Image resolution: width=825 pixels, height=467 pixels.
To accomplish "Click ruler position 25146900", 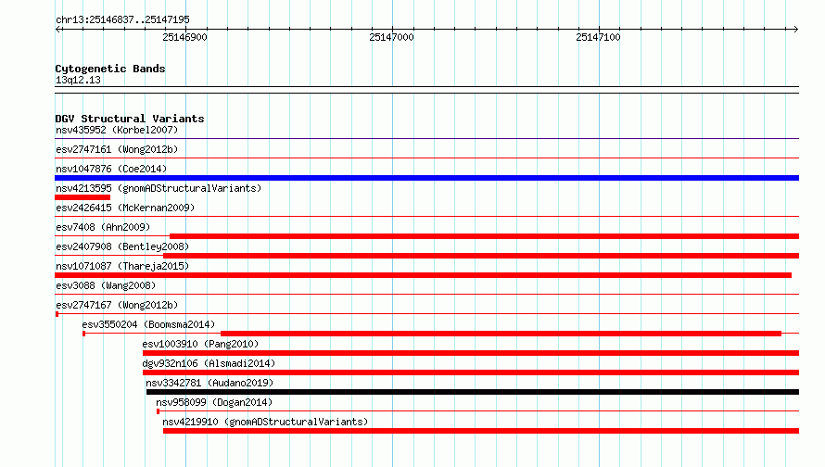I will [184, 37].
